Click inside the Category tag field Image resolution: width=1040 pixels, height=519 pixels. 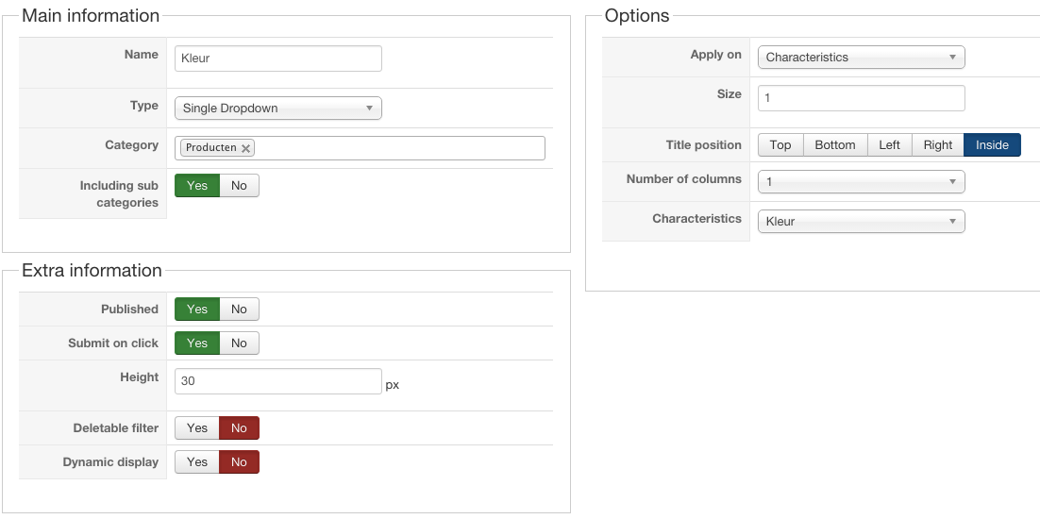pyautogui.click(x=396, y=148)
